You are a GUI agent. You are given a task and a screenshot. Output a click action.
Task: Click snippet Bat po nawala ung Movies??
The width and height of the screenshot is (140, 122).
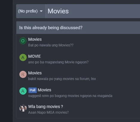51,45
